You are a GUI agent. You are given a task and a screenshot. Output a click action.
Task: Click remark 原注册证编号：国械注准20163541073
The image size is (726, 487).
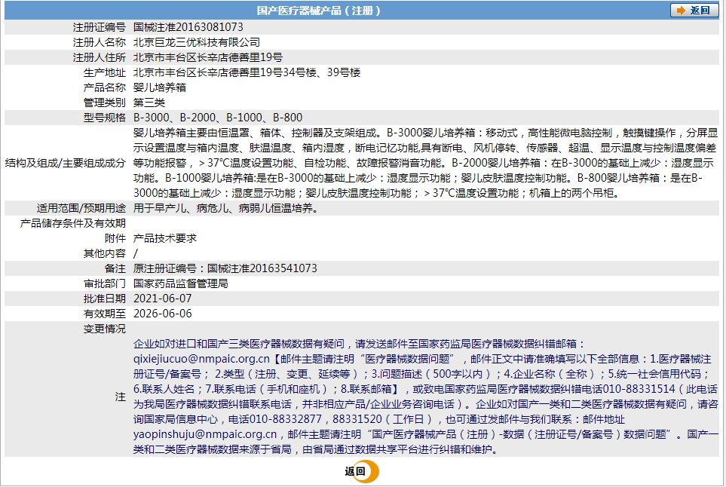pyautogui.click(x=225, y=268)
